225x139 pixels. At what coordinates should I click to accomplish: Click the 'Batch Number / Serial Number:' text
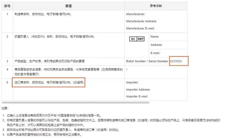[148, 61]
